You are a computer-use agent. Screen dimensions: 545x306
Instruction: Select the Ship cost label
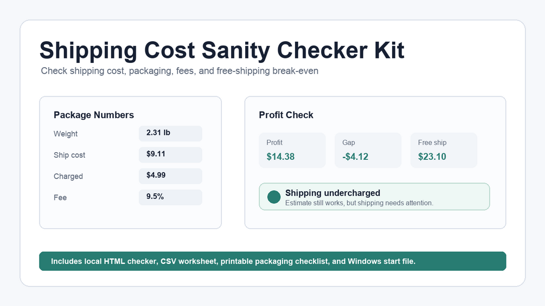[x=69, y=155]
